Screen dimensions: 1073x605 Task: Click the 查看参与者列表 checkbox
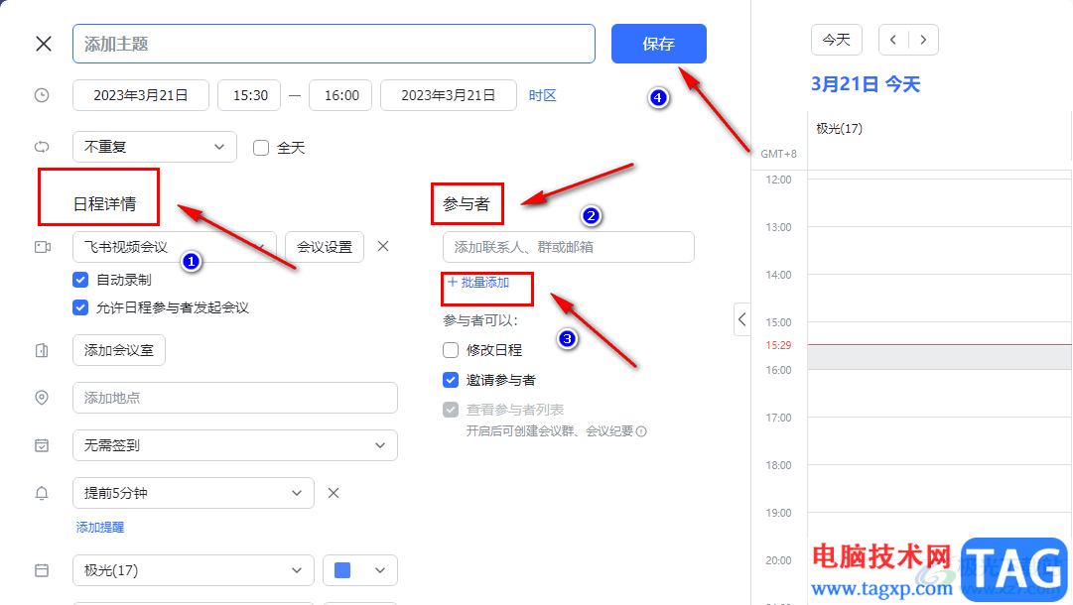pyautogui.click(x=451, y=410)
